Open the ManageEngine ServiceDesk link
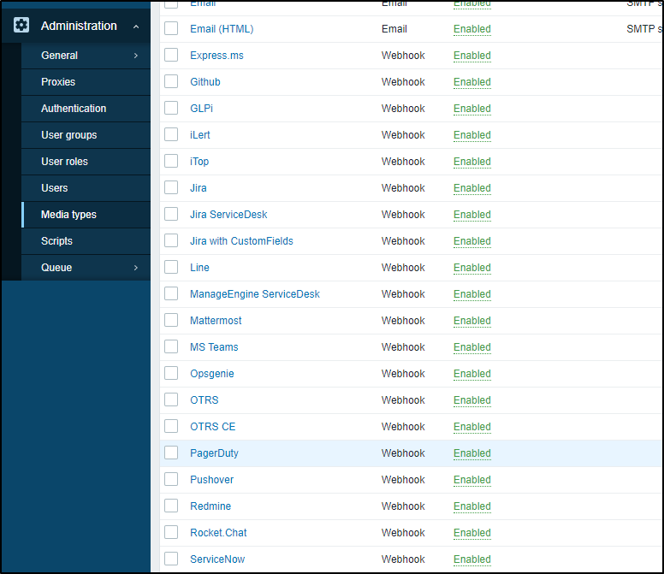Viewport: 664px width, 574px height. pos(254,294)
